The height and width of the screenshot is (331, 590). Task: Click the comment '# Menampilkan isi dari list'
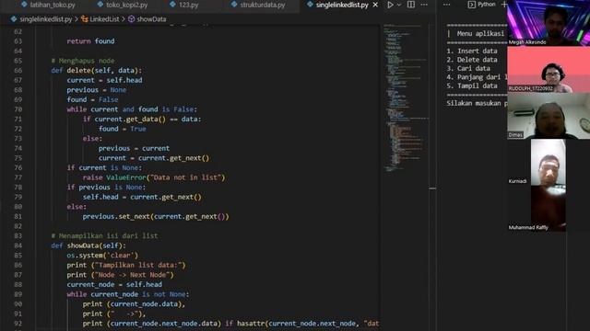[x=104, y=235]
